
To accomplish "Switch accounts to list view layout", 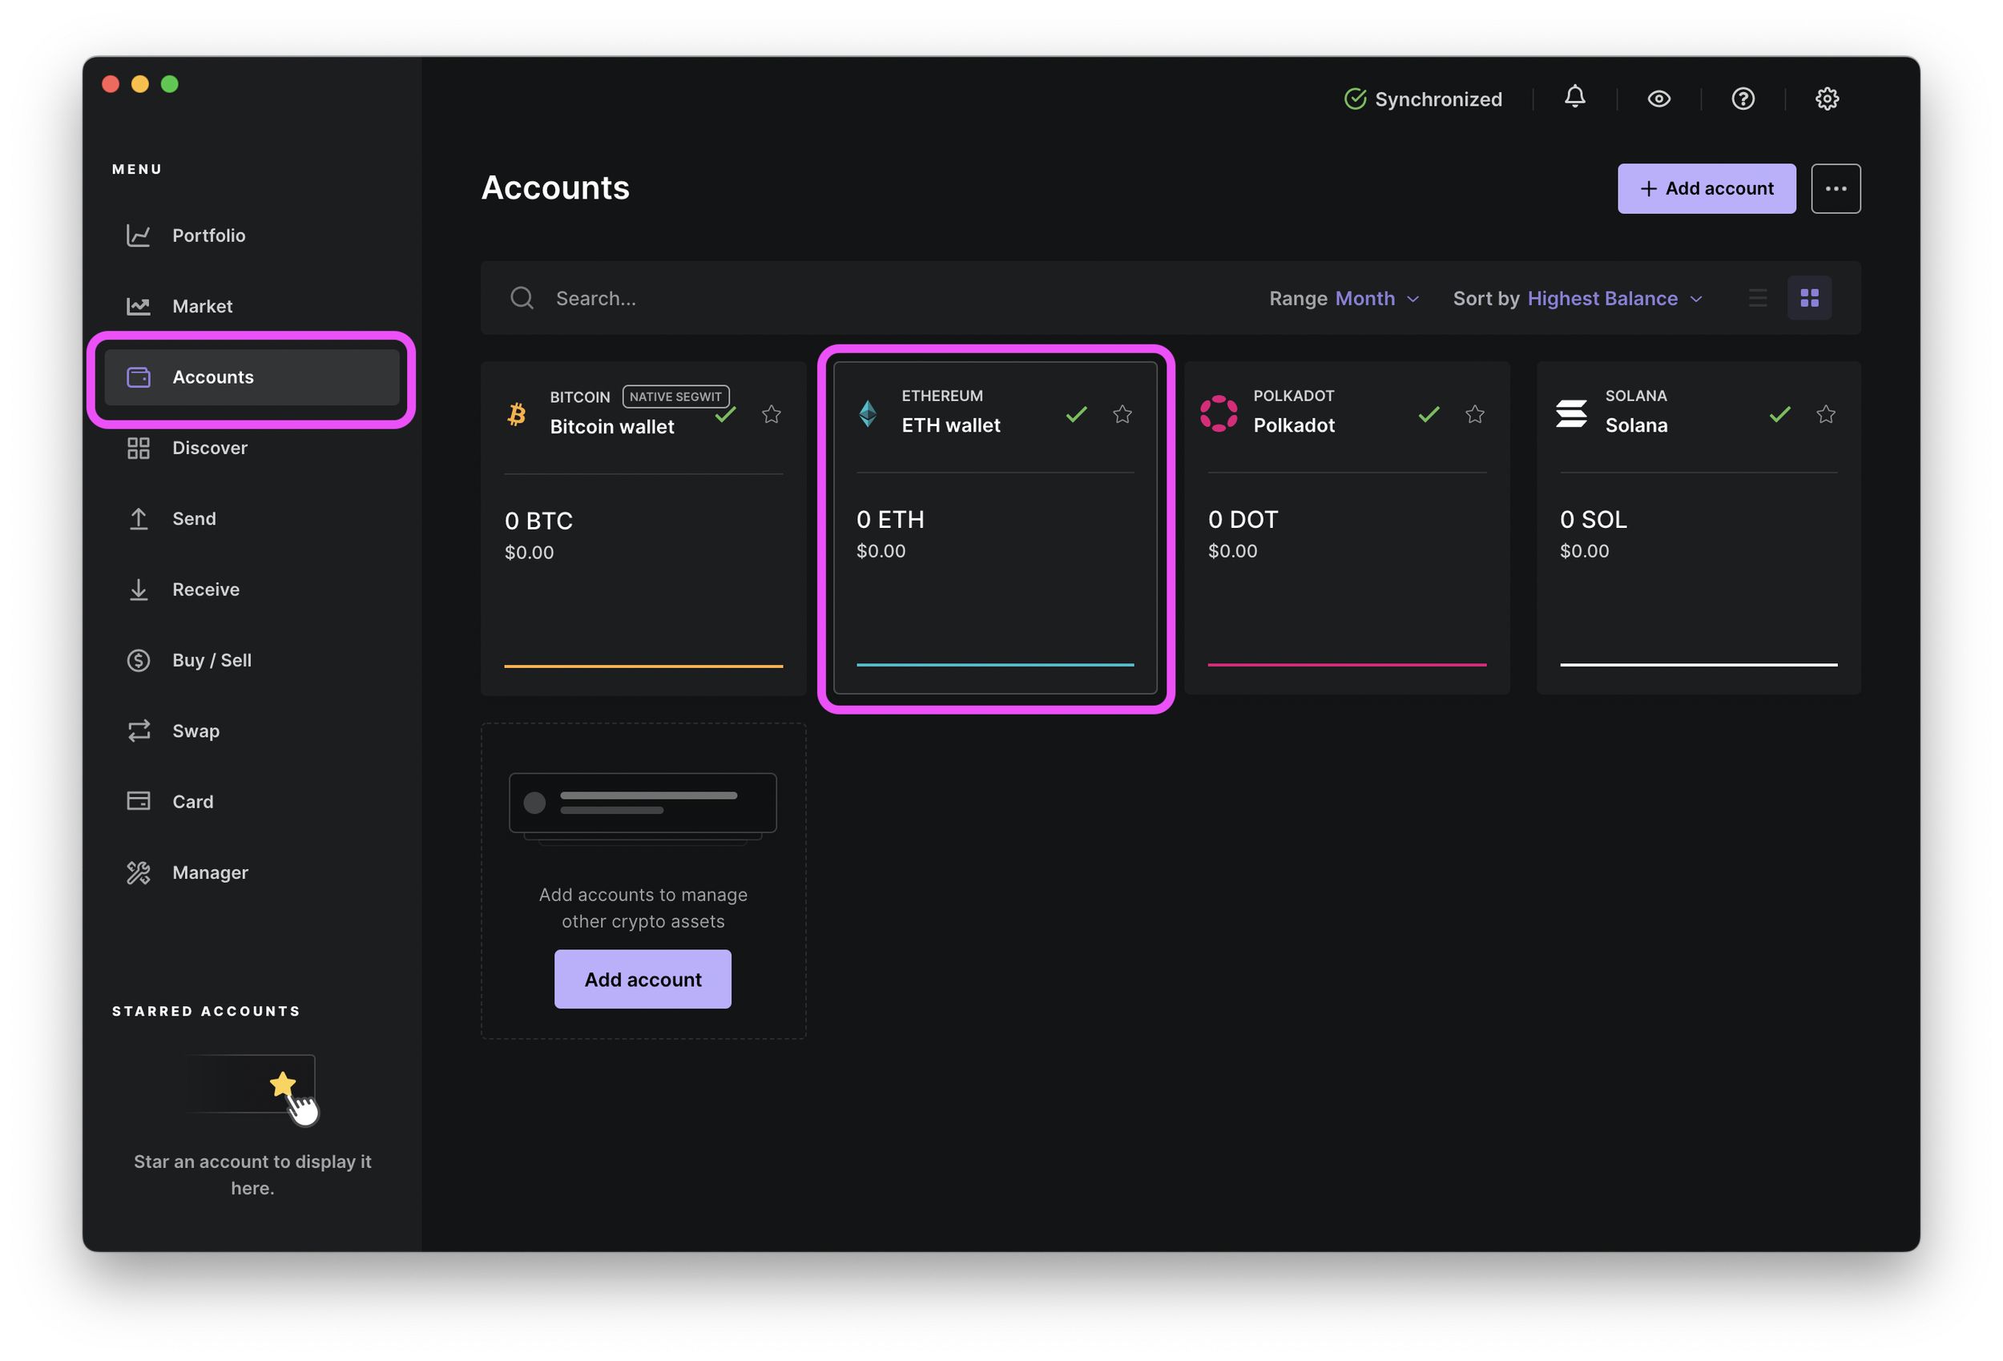I will click(x=1758, y=297).
